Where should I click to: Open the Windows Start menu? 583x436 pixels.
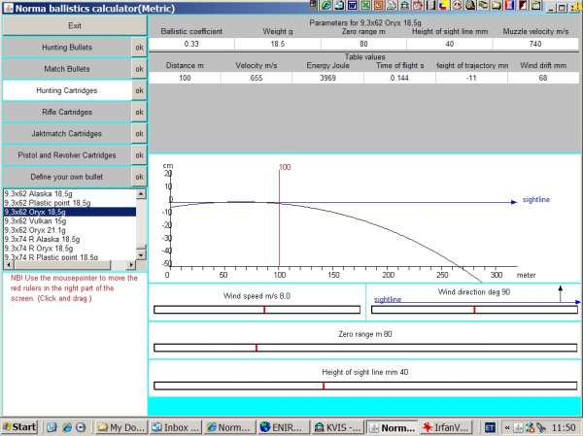[x=19, y=427]
